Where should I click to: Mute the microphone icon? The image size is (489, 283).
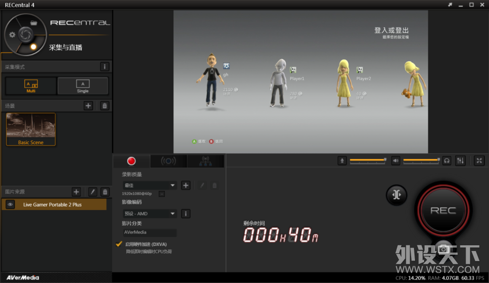point(342,160)
